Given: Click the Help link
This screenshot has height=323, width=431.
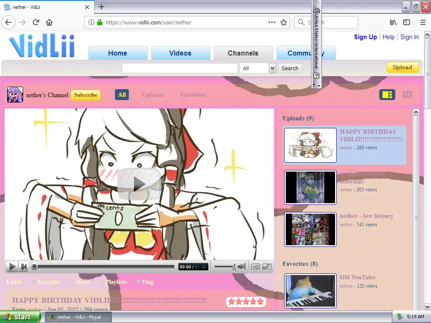Looking at the screenshot, I should pos(388,37).
